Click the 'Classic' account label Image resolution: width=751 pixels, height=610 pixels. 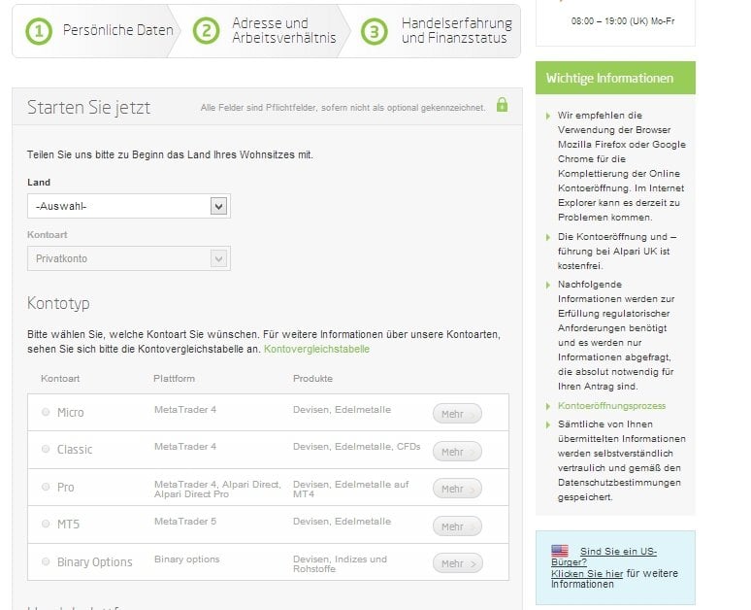pos(75,450)
